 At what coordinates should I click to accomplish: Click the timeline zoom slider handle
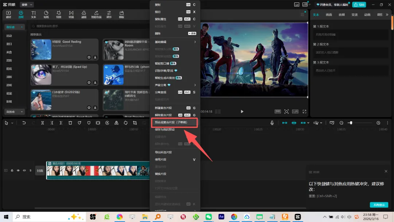click(x=351, y=123)
